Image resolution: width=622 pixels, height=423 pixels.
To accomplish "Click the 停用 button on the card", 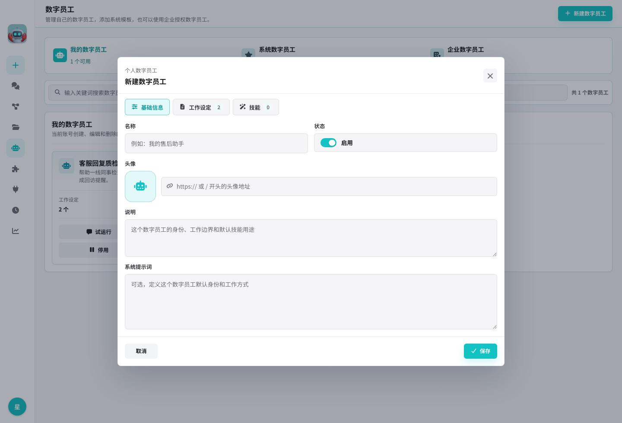I will 98,250.
